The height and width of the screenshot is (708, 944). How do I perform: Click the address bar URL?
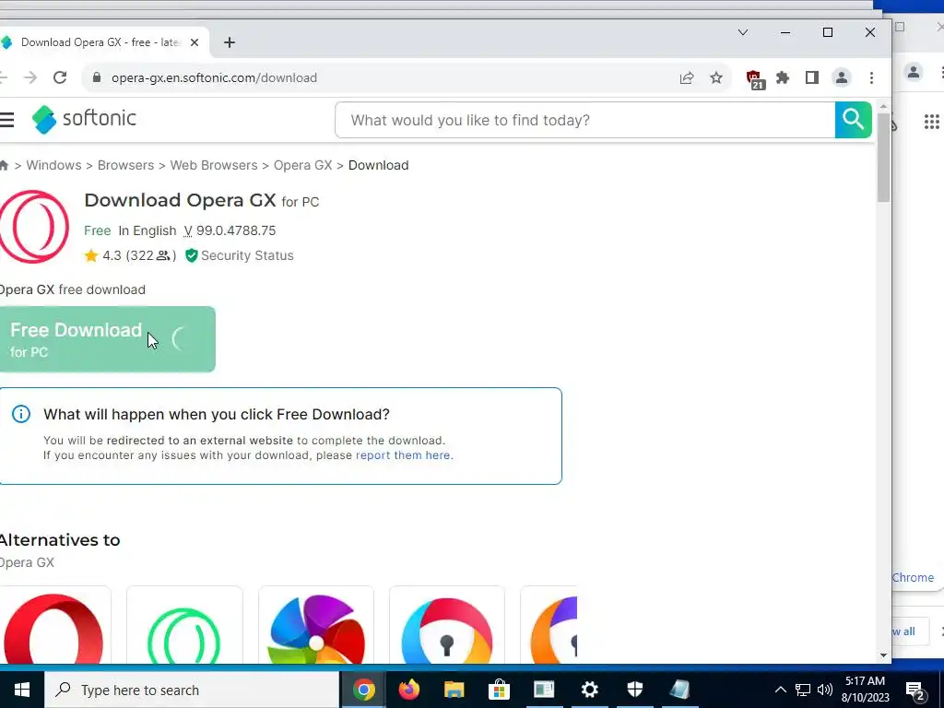tap(214, 77)
